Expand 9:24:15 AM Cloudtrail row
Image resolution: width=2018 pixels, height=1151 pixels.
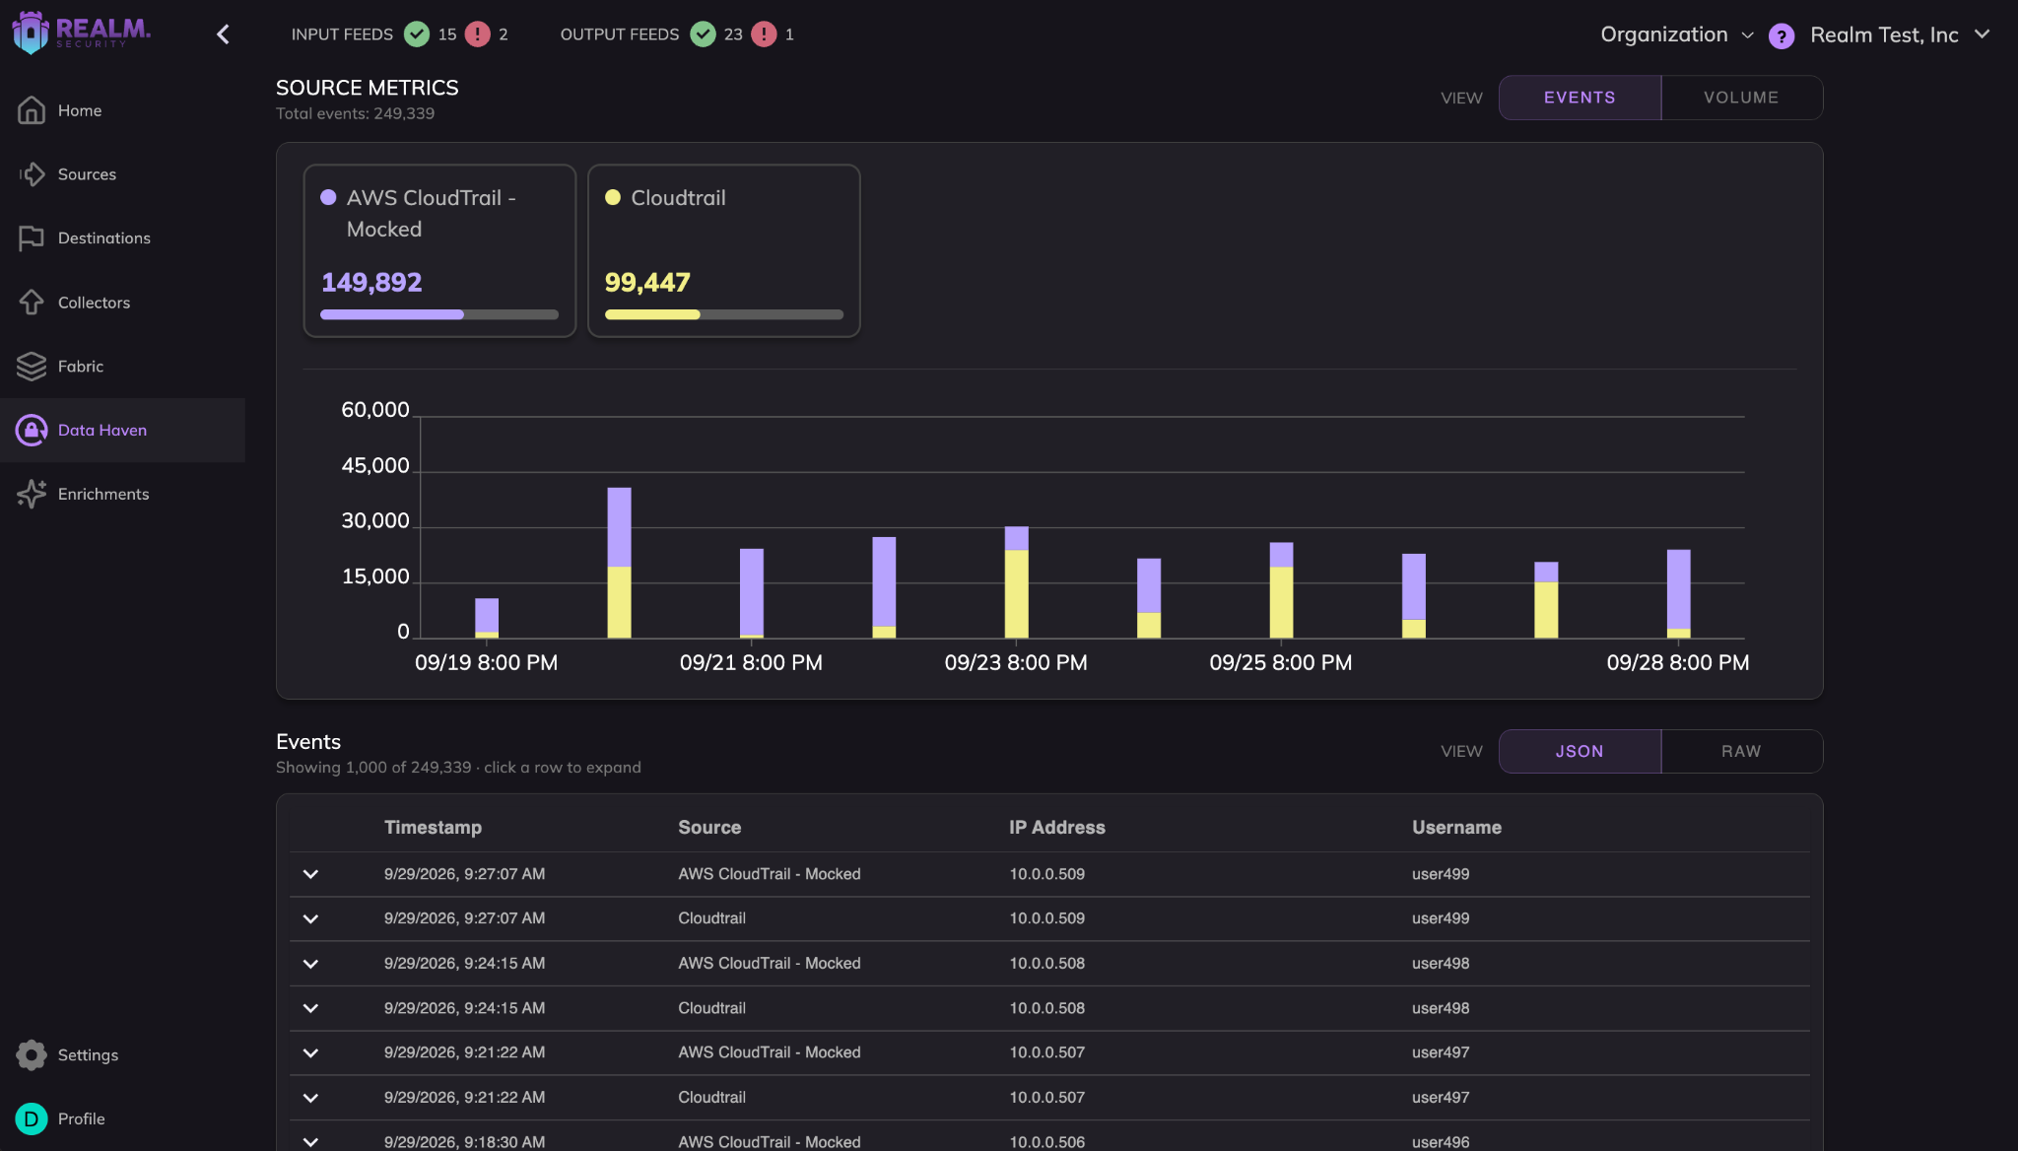(310, 1008)
